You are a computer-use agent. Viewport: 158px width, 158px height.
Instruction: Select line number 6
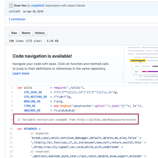tap(12, 110)
